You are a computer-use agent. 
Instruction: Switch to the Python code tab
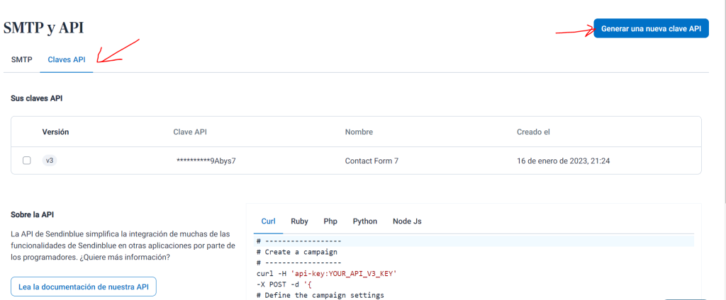365,221
